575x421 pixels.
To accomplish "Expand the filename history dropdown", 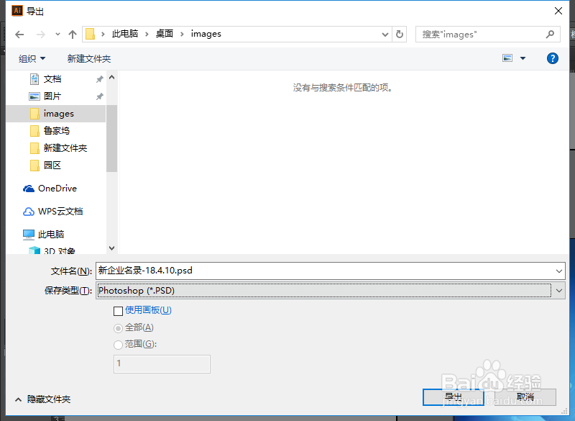I will point(559,271).
